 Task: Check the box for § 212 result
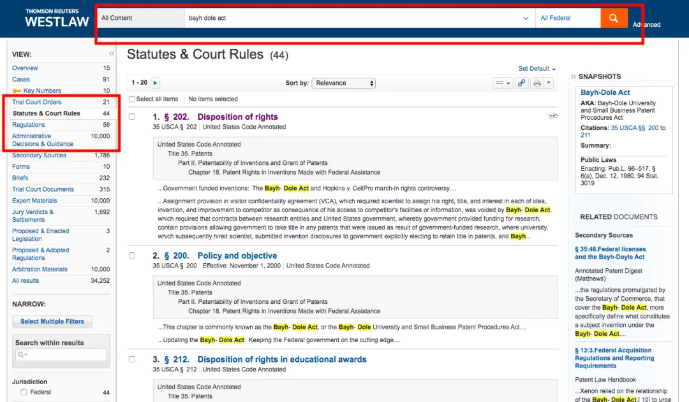click(x=132, y=359)
